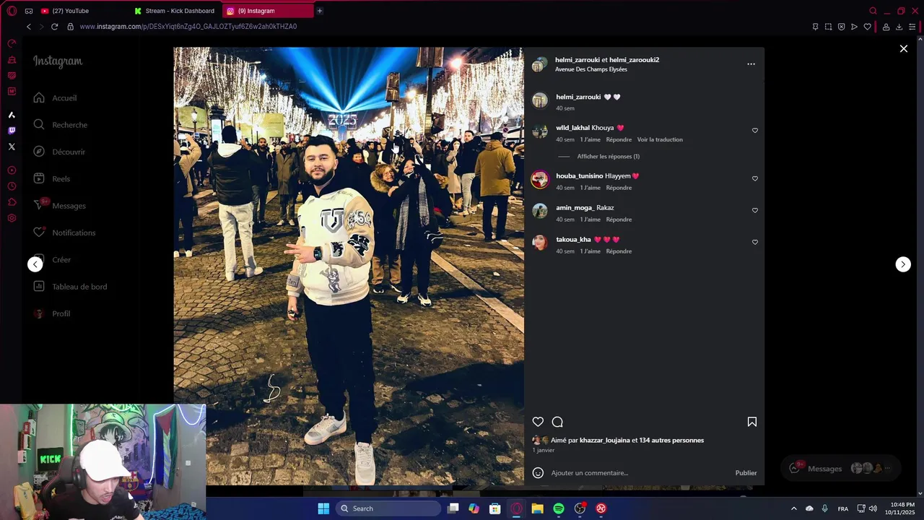The image size is (924, 520).
Task: Open emoji picker for comment
Action: 538,473
